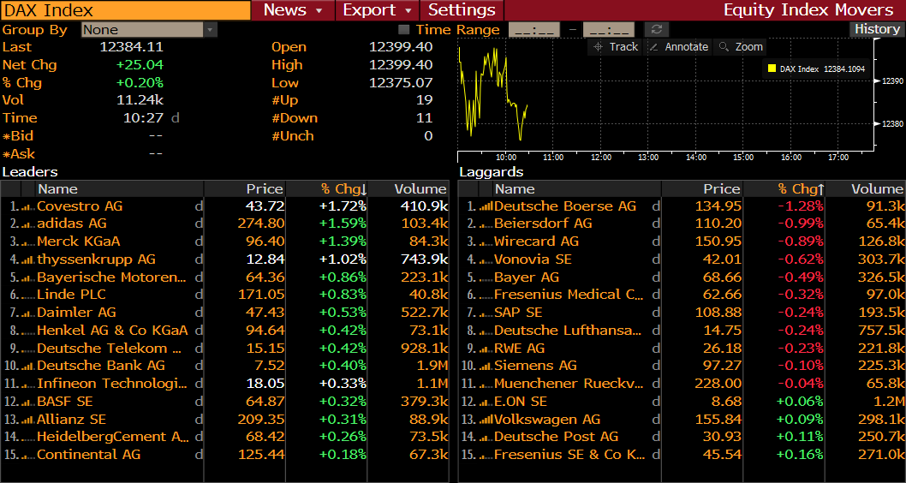Click Covestro AG price 43.72
This screenshot has width=906, height=483.
pos(265,207)
